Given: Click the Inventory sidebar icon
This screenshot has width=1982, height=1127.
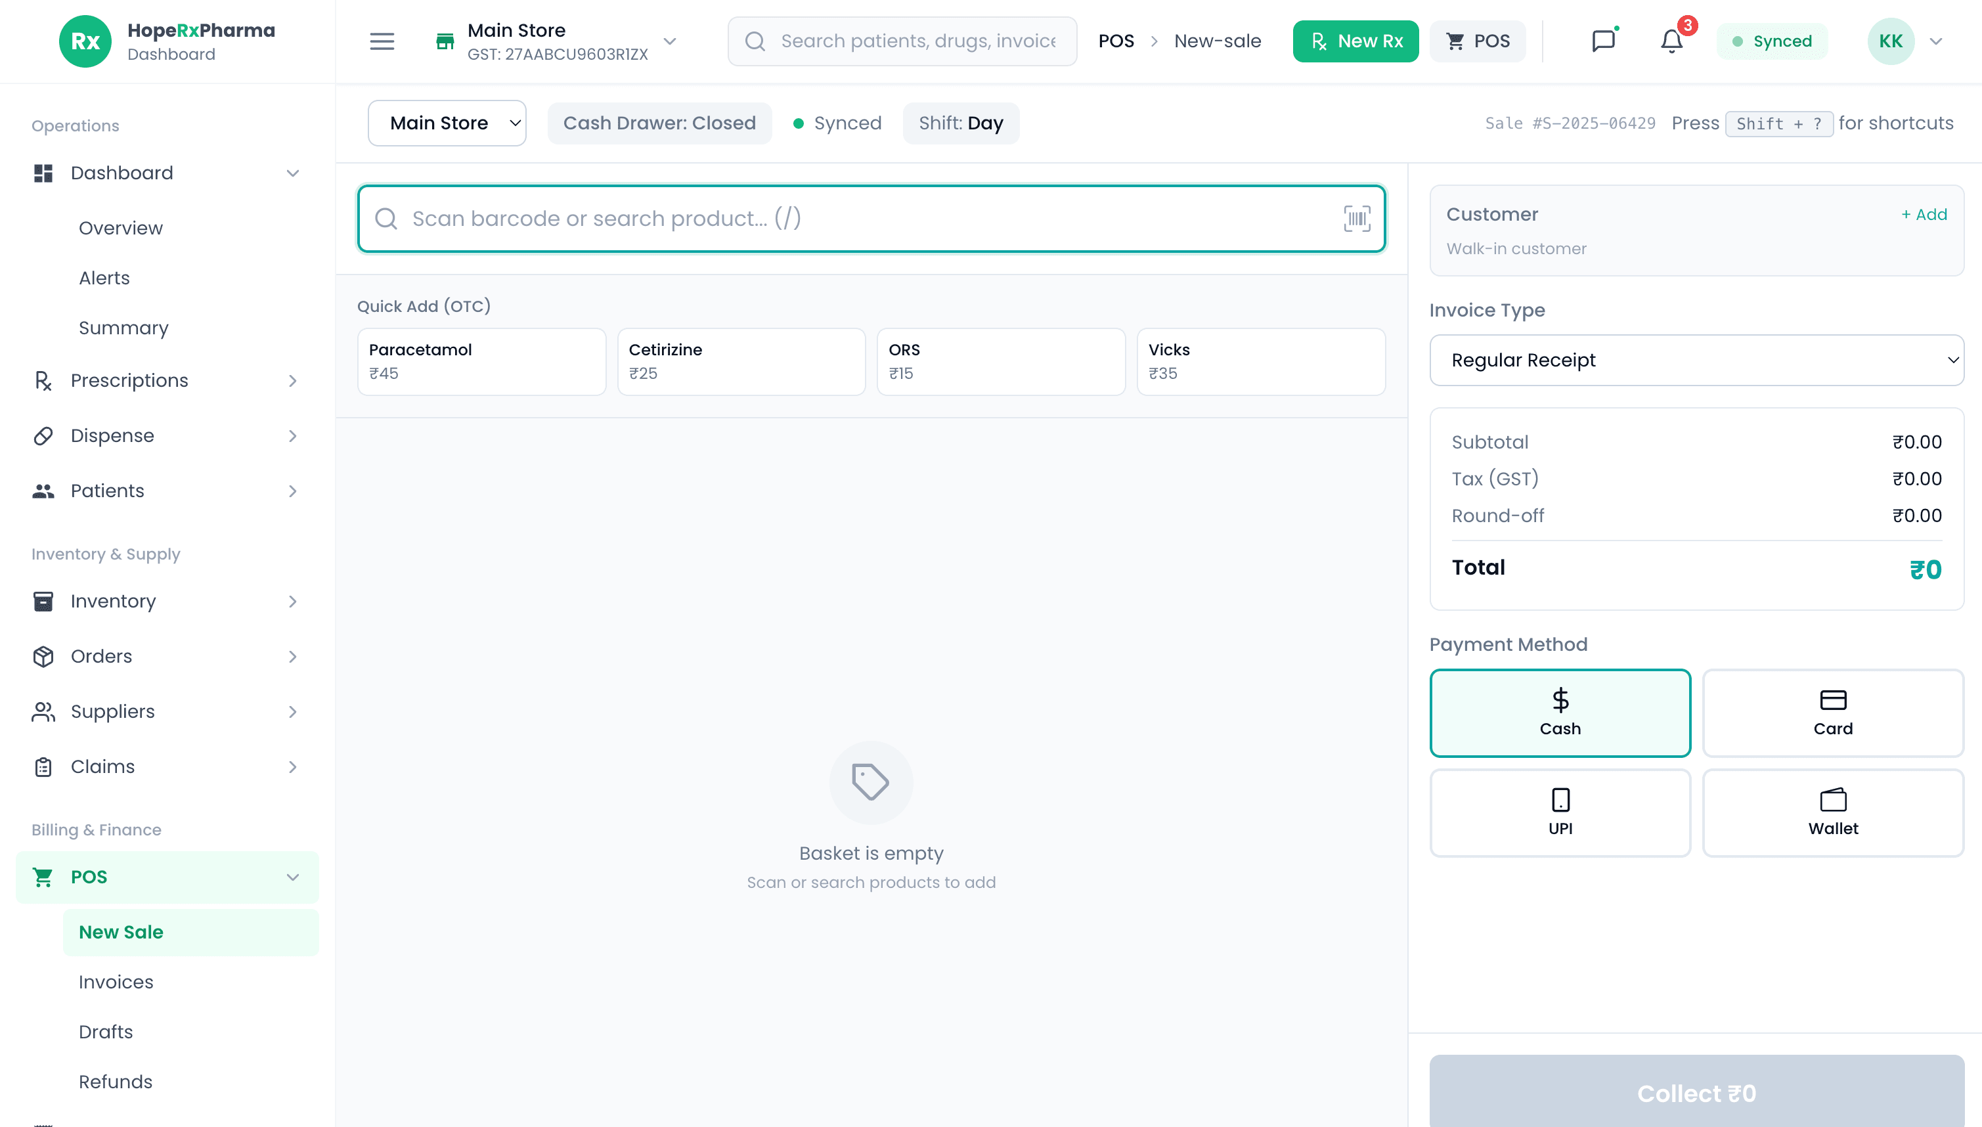Looking at the screenshot, I should point(43,601).
